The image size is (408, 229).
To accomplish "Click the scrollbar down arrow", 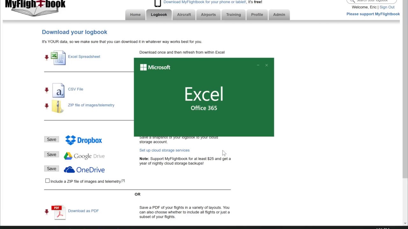I will tap(405, 223).
